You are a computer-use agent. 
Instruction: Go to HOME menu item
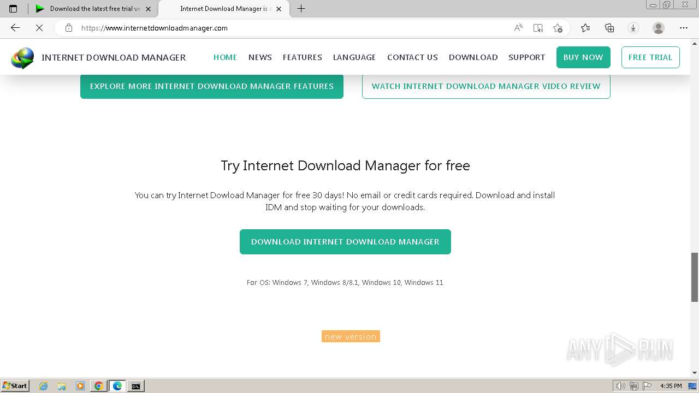[225, 57]
